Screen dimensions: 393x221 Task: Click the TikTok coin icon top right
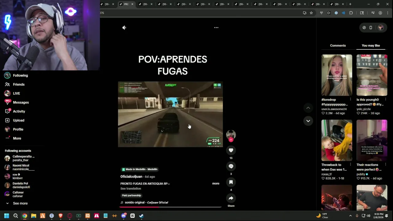pyautogui.click(x=364, y=28)
